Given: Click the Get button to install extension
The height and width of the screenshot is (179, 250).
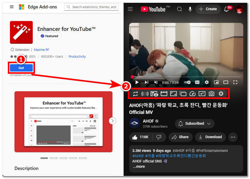Looking at the screenshot, I should [x=21, y=68].
